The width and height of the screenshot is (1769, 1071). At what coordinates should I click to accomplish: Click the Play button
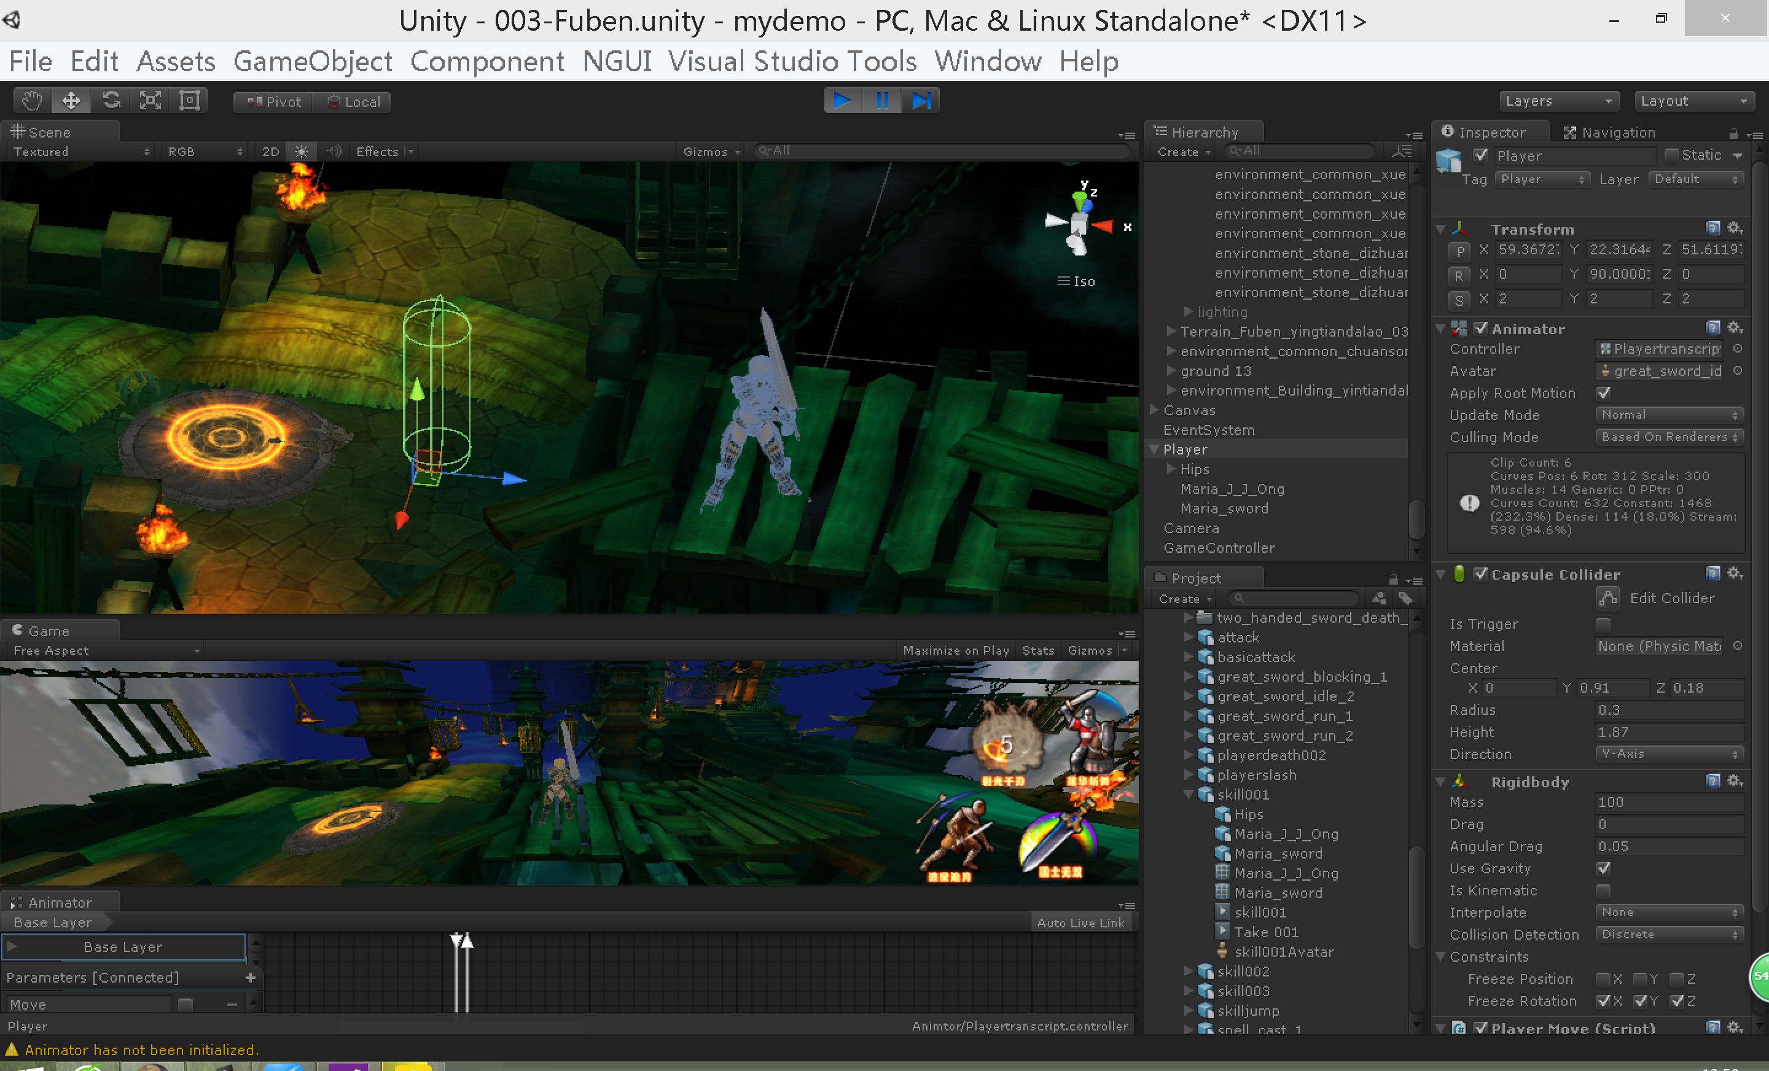point(843,101)
